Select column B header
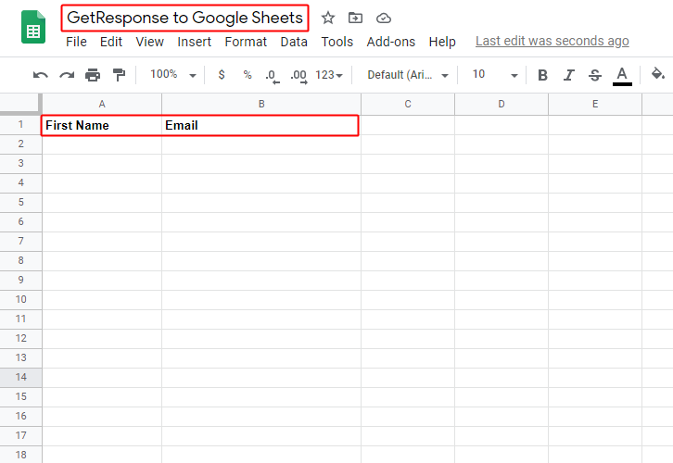Screen dimensions: 673x463 coord(261,104)
